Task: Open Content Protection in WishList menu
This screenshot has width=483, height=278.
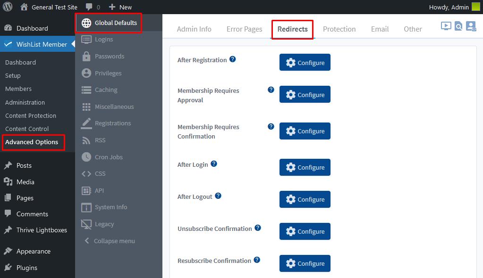Action: pos(31,115)
